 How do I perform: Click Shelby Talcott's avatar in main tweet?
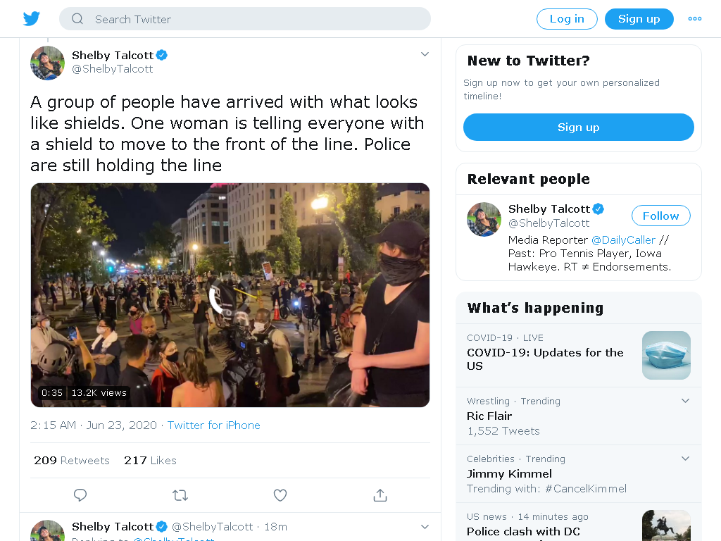pyautogui.click(x=47, y=63)
